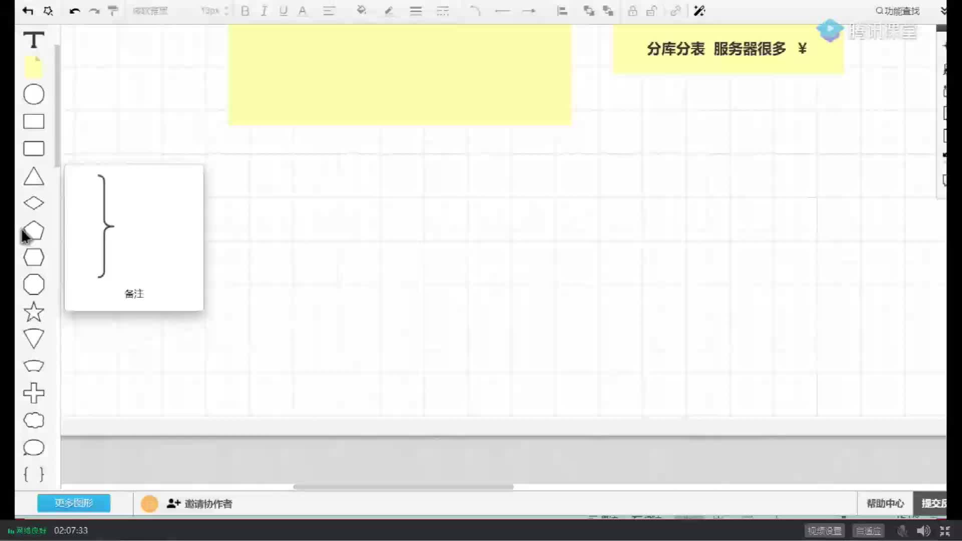
Task: Click the 功能查找 search box
Action: [897, 11]
